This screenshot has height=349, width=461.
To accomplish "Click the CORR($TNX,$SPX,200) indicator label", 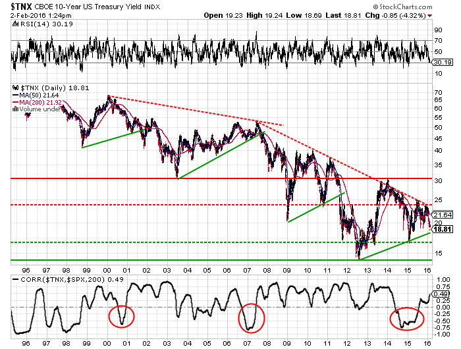I will pyautogui.click(x=53, y=279).
